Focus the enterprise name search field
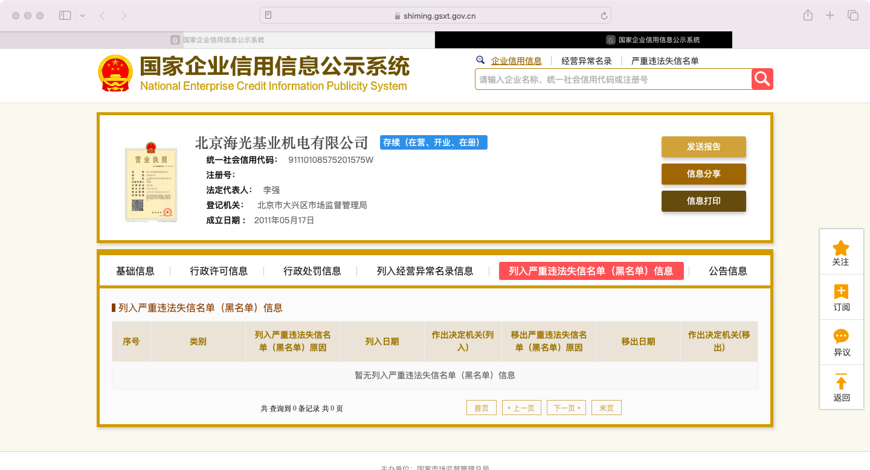Screen dimensions: 870x470 [x=613, y=79]
